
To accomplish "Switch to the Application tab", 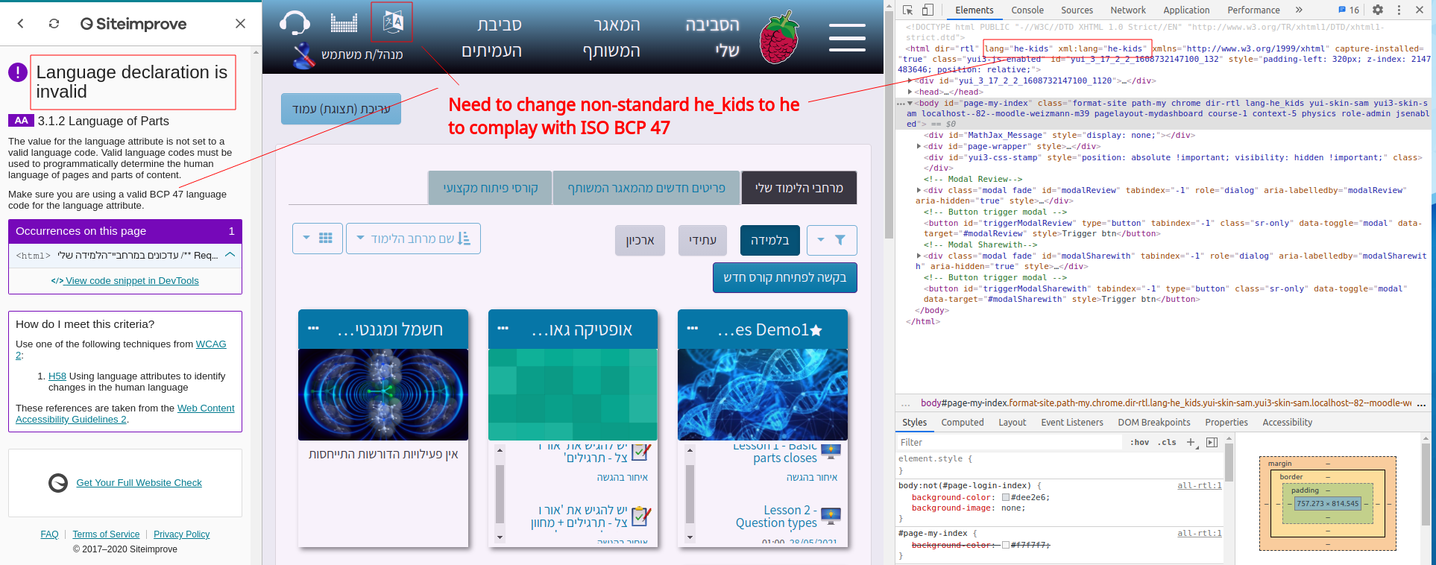I will [x=1186, y=10].
